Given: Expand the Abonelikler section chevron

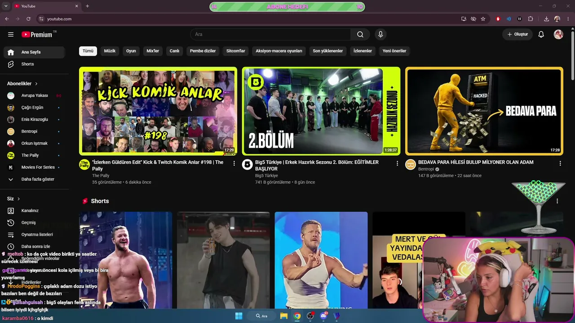Looking at the screenshot, I should coord(36,84).
